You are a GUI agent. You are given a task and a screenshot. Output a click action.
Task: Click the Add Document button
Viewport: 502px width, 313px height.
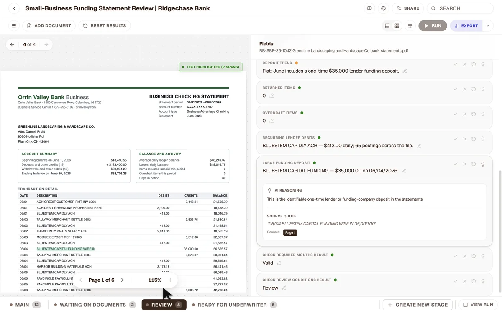pyautogui.click(x=49, y=26)
